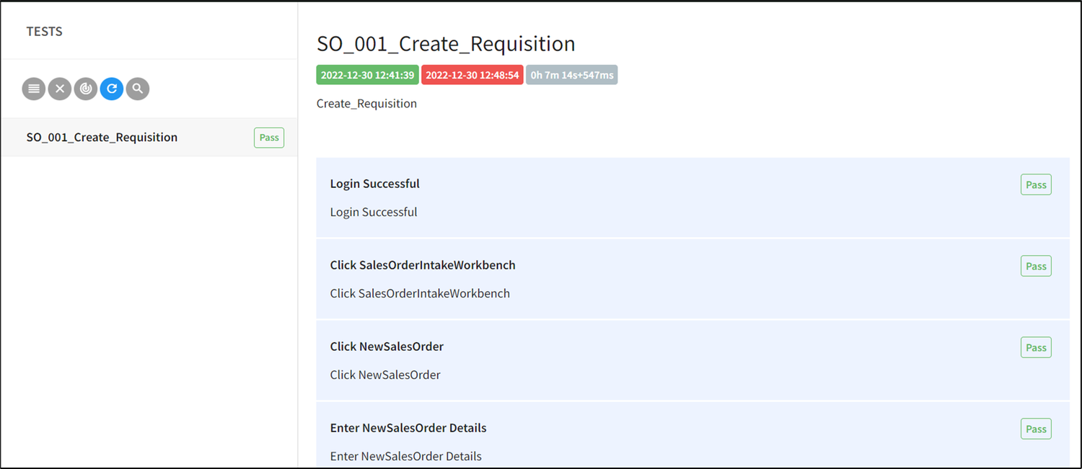Click the X filter icon to show failed tests
Screen dimensions: 1082x469
tap(59, 89)
